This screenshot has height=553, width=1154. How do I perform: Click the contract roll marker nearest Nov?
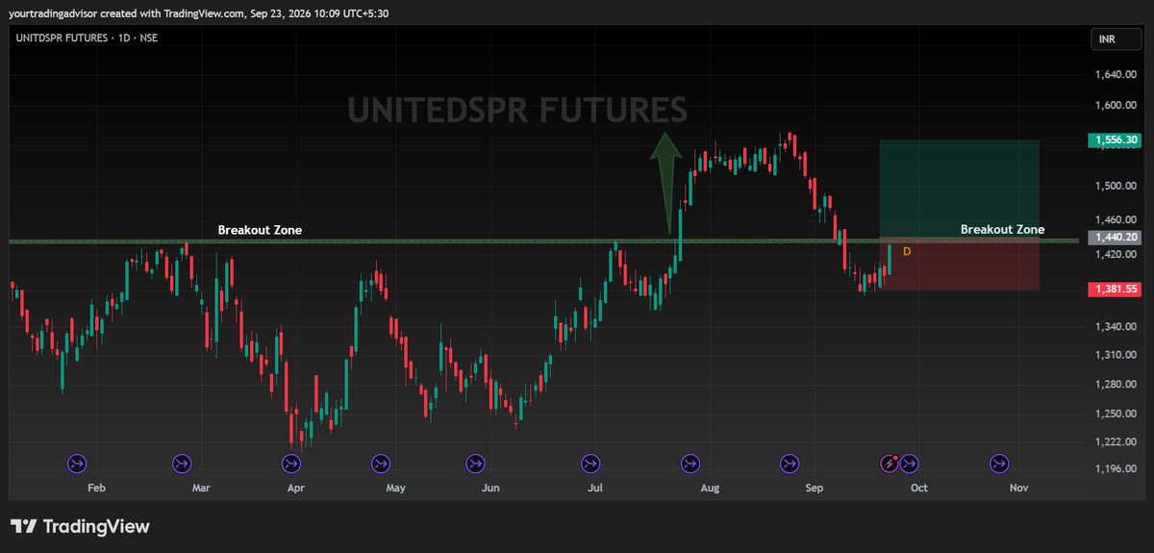(1000, 464)
